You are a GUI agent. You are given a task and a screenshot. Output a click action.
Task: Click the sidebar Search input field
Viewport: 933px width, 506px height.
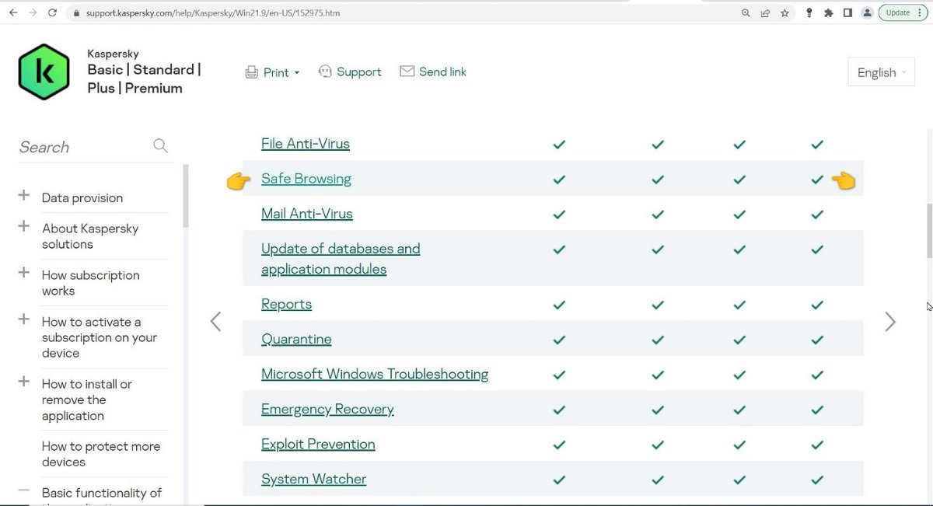(82, 147)
